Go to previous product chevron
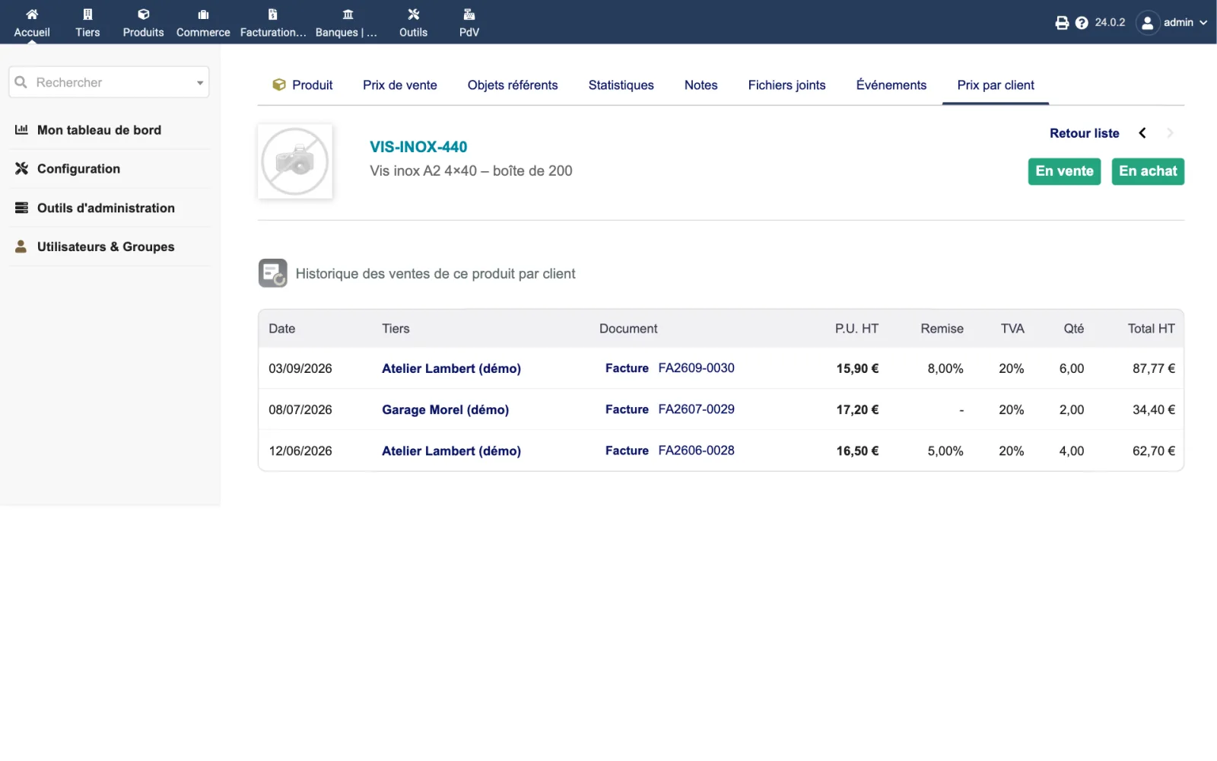 tap(1142, 133)
